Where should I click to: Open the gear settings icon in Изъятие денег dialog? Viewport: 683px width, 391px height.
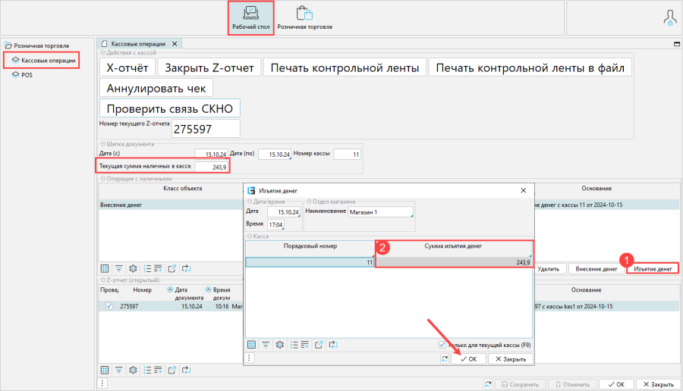[280, 344]
